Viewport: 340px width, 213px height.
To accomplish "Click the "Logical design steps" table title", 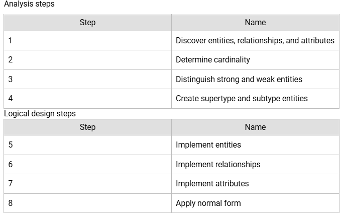I will coord(40,114).
